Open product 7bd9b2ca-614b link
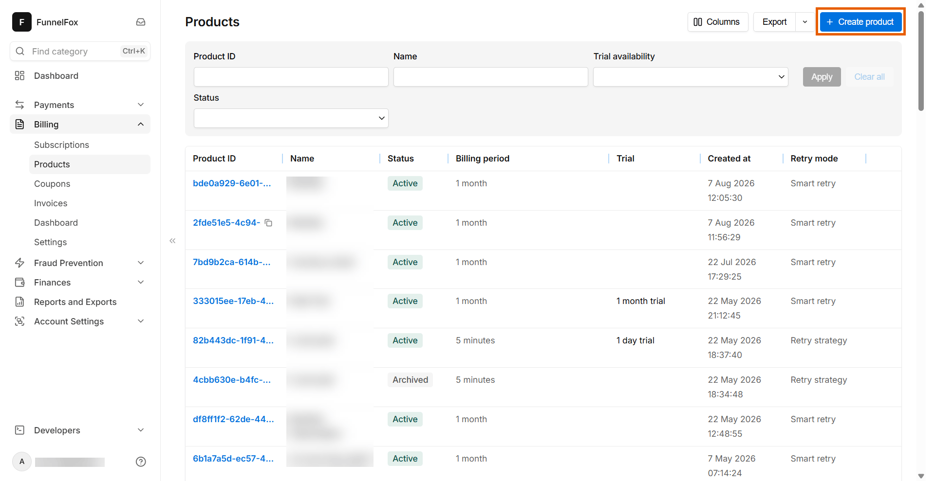The image size is (935, 481). [232, 262]
